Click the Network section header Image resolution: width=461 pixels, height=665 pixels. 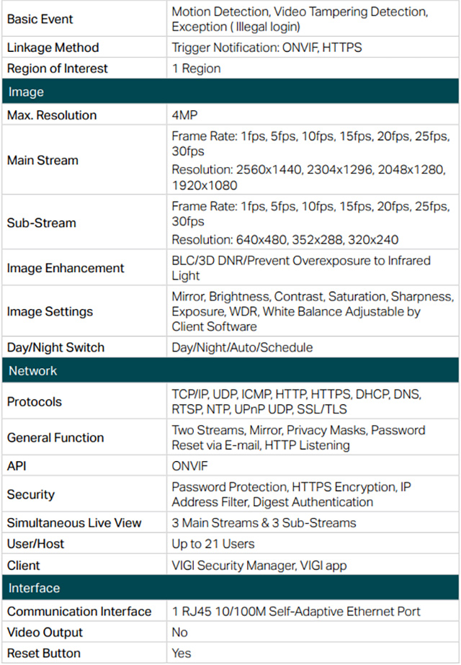[x=230, y=370]
